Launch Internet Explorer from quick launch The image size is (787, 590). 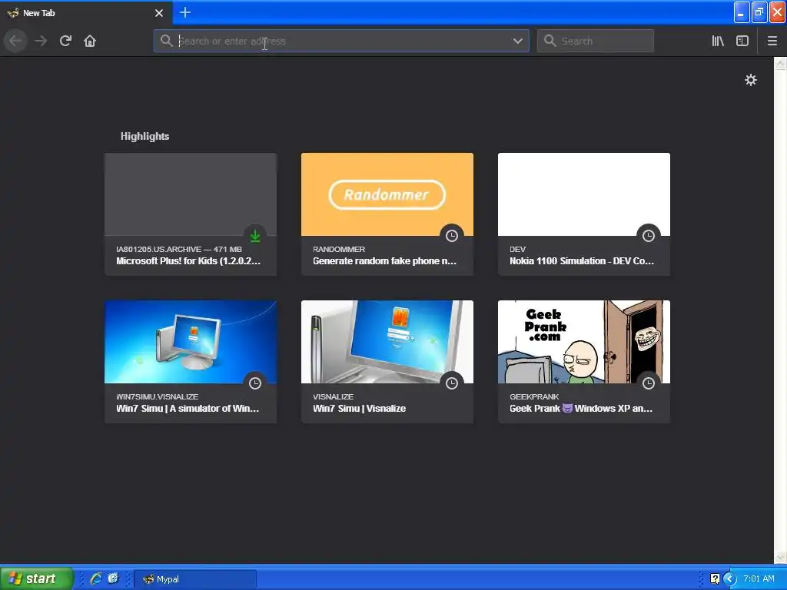point(96,578)
